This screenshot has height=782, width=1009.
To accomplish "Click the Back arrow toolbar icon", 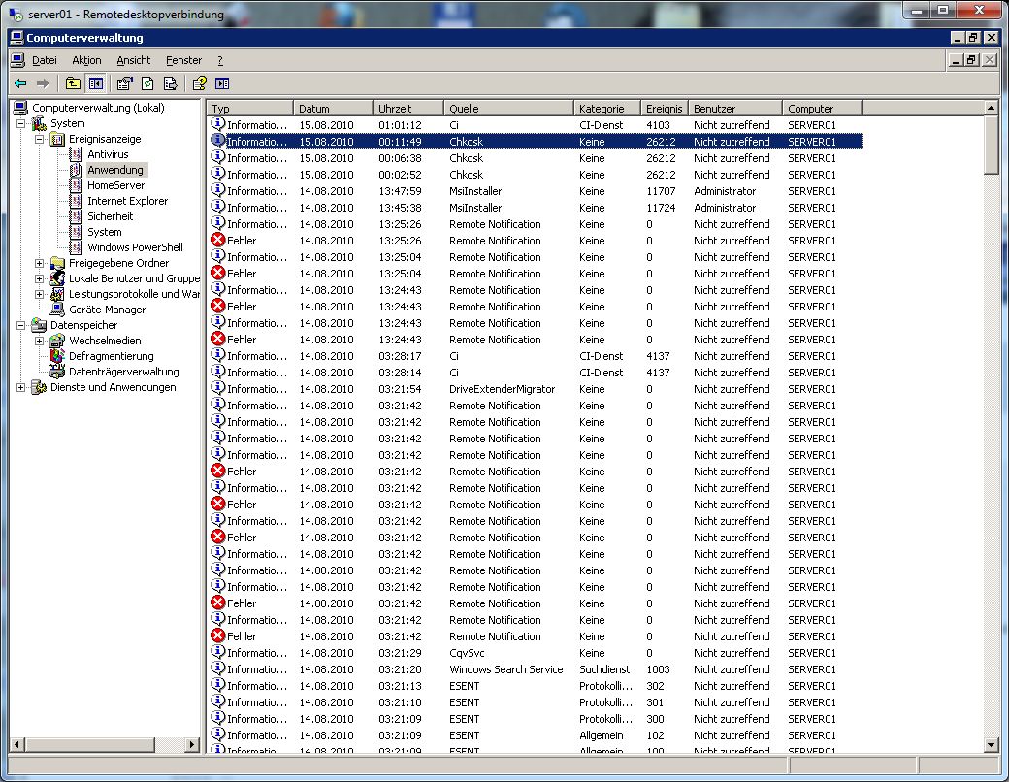I will point(20,83).
